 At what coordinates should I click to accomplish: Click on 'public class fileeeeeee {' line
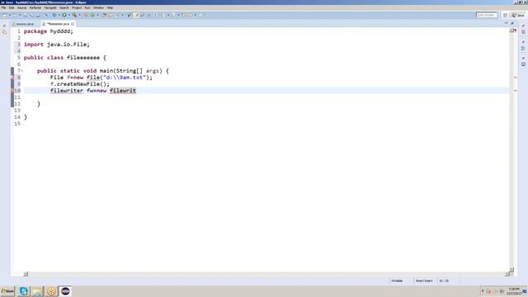pos(64,58)
